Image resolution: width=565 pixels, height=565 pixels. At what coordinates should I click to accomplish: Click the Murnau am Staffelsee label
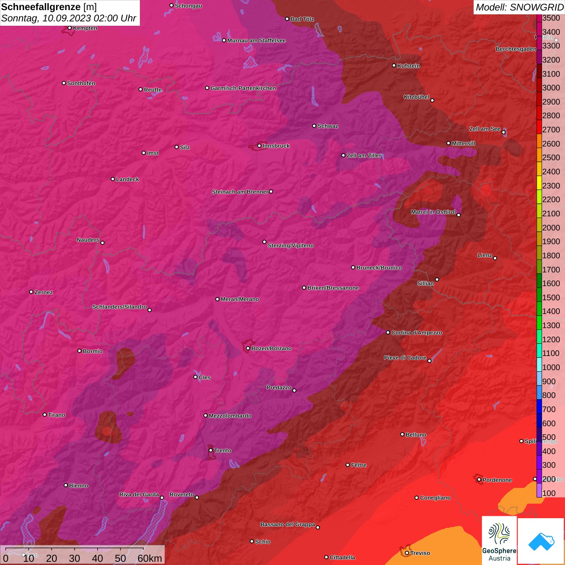point(256,40)
